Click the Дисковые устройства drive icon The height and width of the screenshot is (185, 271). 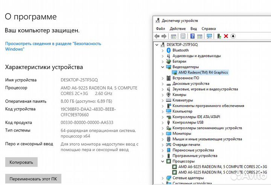coord(169,84)
